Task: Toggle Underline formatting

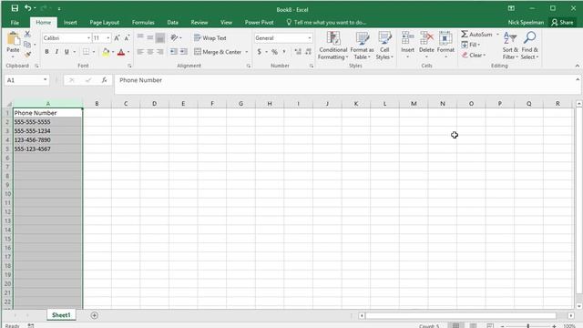Action: click(x=66, y=52)
